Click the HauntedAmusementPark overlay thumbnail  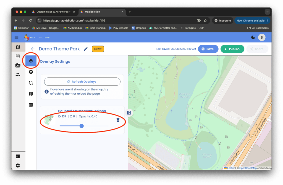[50, 120]
